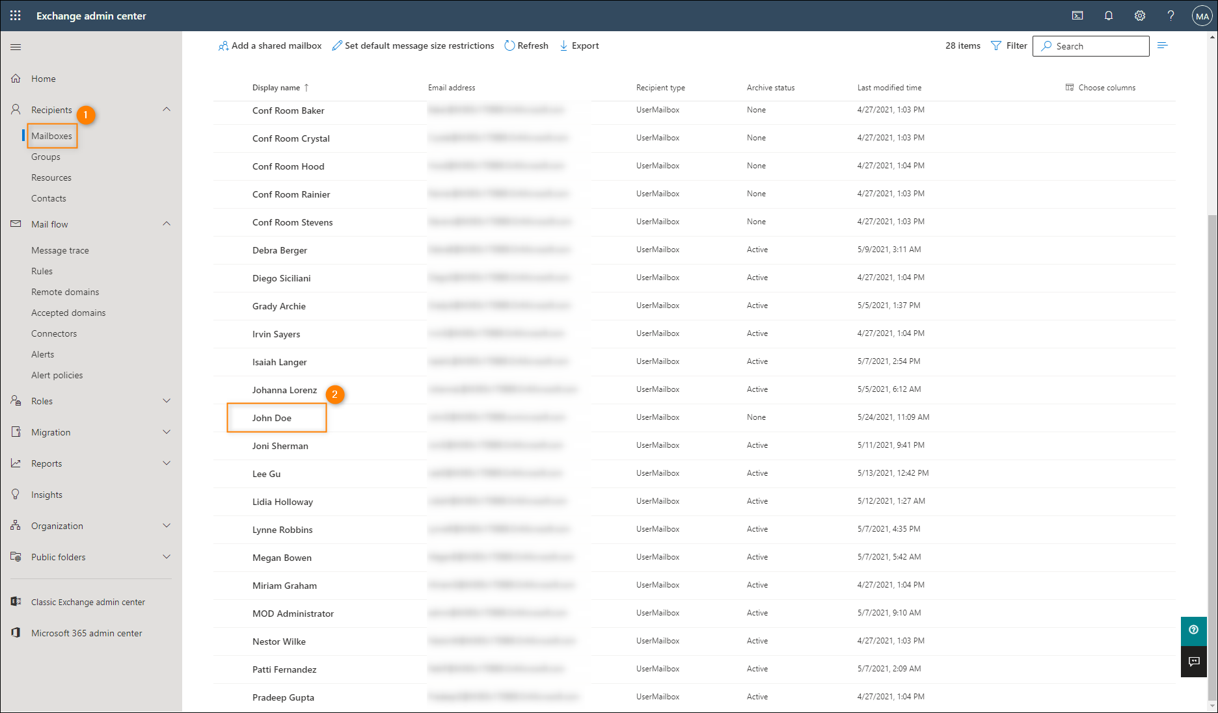Open the settings gear icon
The width and height of the screenshot is (1218, 713).
click(1140, 16)
